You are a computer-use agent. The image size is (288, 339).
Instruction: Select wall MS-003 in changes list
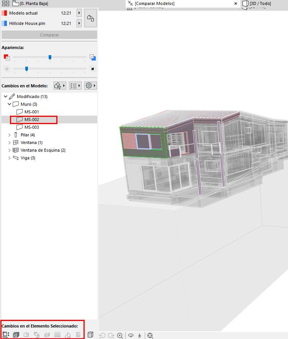[32, 127]
